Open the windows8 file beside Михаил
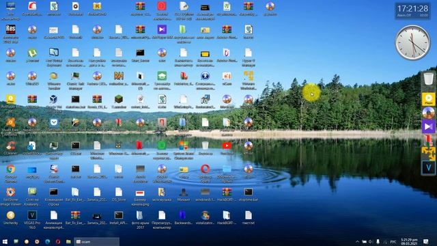The image size is (437, 246). (x=205, y=192)
